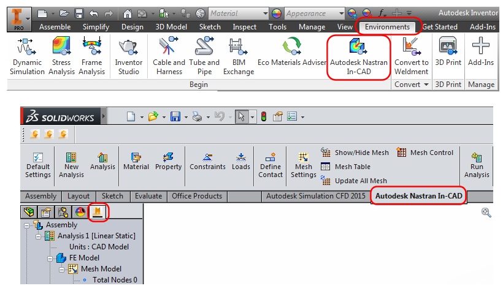Go Home in Inventor quick access toolbar
Screen dimensions: 503x291
pos(128,13)
